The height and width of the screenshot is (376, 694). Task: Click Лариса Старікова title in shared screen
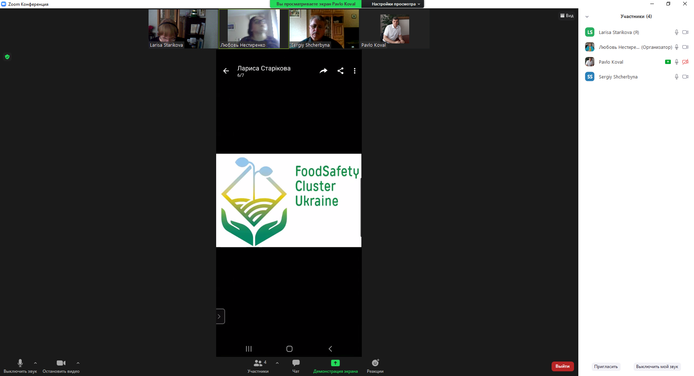pos(264,68)
